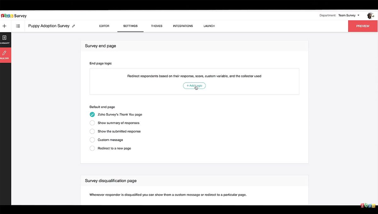Click the Add Logic button

point(194,85)
